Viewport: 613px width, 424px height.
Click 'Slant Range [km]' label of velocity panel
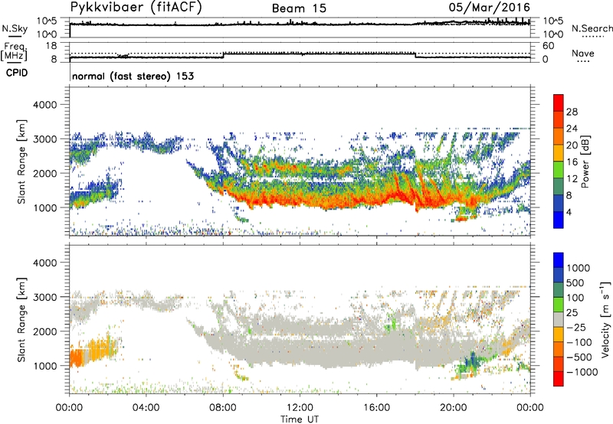21,319
